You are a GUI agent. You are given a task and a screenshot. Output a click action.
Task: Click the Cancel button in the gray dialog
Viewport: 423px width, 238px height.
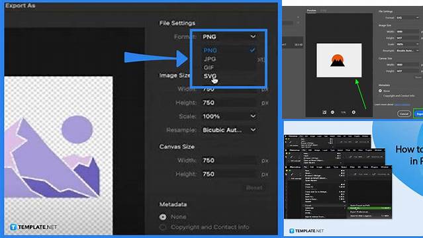404,114
